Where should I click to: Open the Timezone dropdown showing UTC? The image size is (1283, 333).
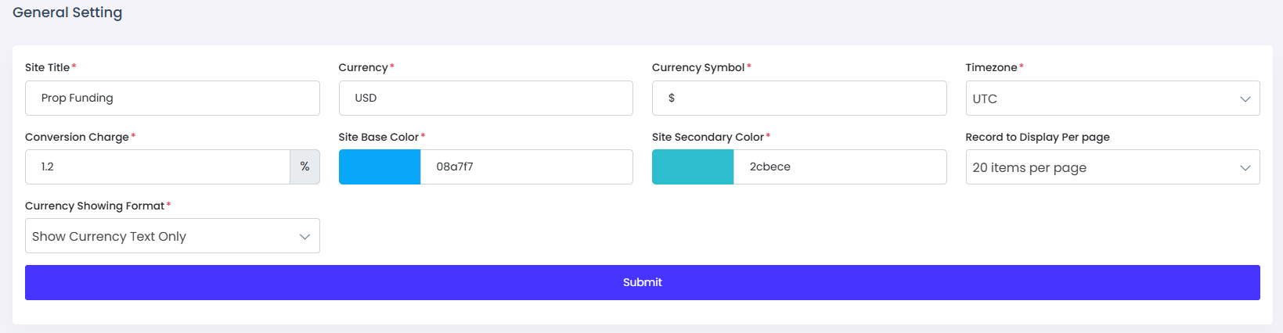pyautogui.click(x=1112, y=98)
